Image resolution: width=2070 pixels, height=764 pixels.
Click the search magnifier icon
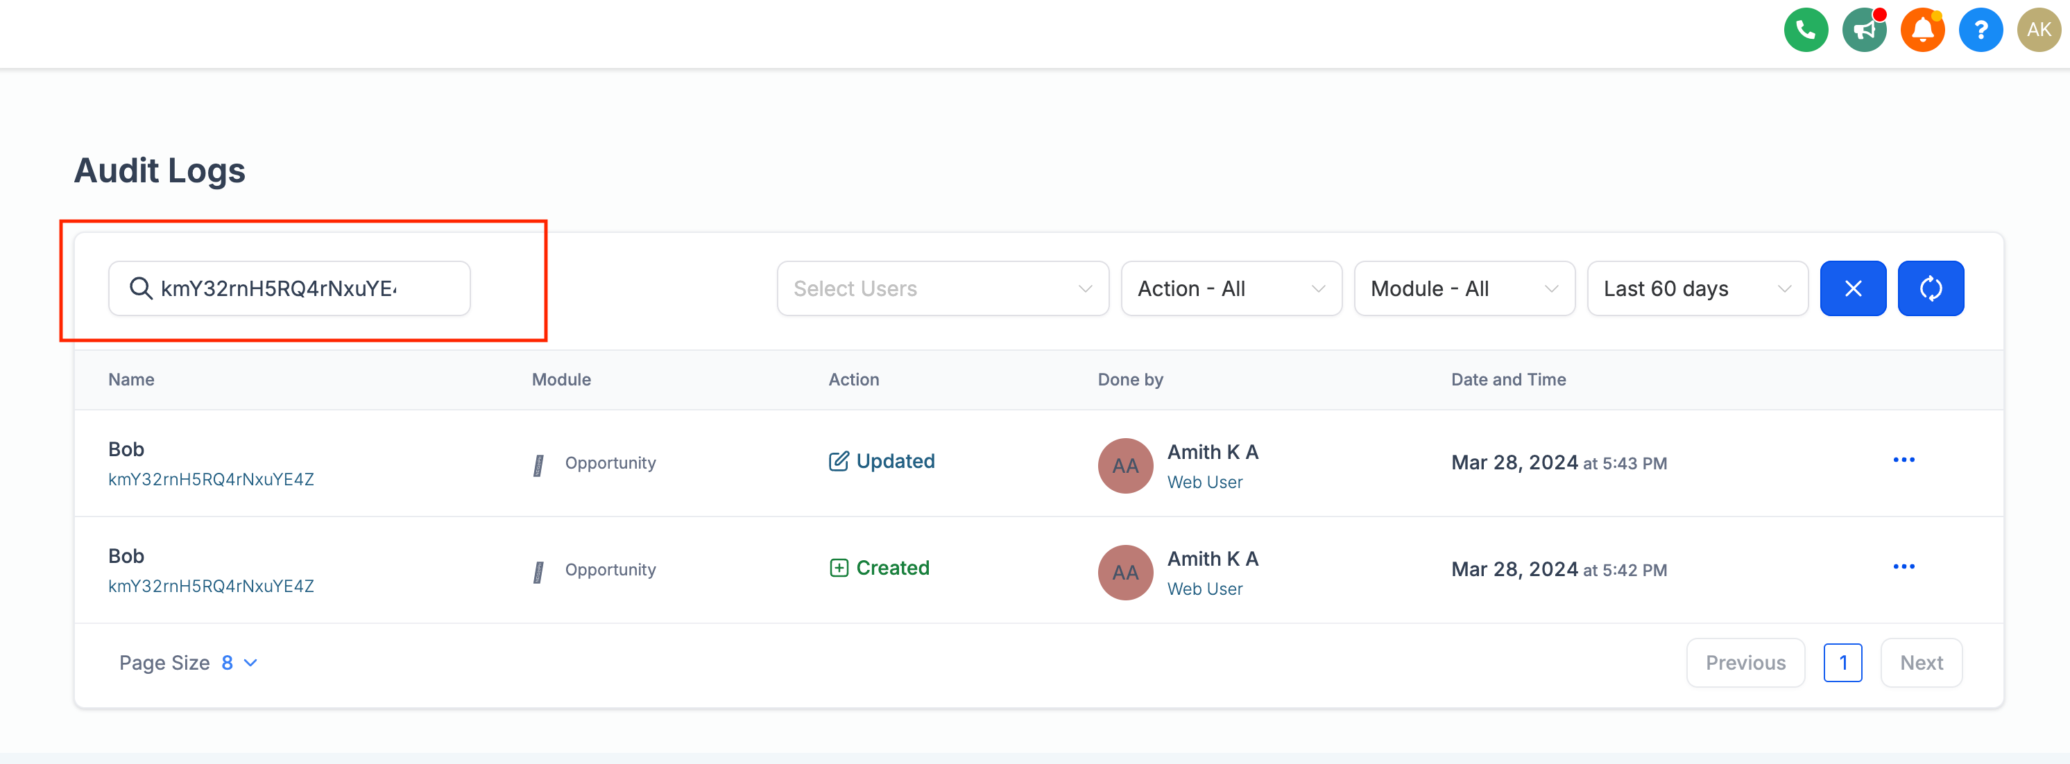click(142, 288)
